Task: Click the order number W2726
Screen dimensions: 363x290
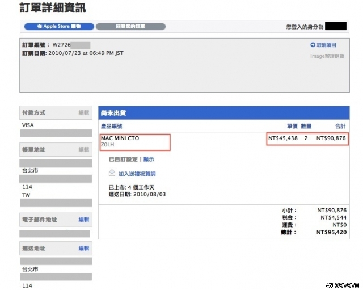Action: [x=62, y=45]
